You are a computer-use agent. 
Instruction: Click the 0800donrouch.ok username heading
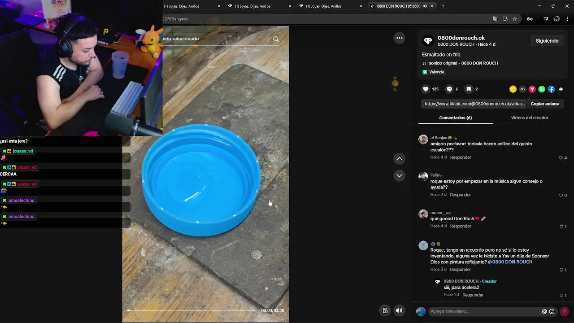[x=461, y=38]
